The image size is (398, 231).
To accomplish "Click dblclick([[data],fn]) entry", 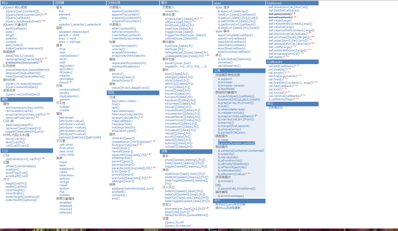I will [x=179, y=84].
